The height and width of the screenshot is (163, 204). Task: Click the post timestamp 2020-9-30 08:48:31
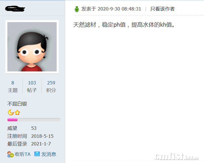[119, 9]
